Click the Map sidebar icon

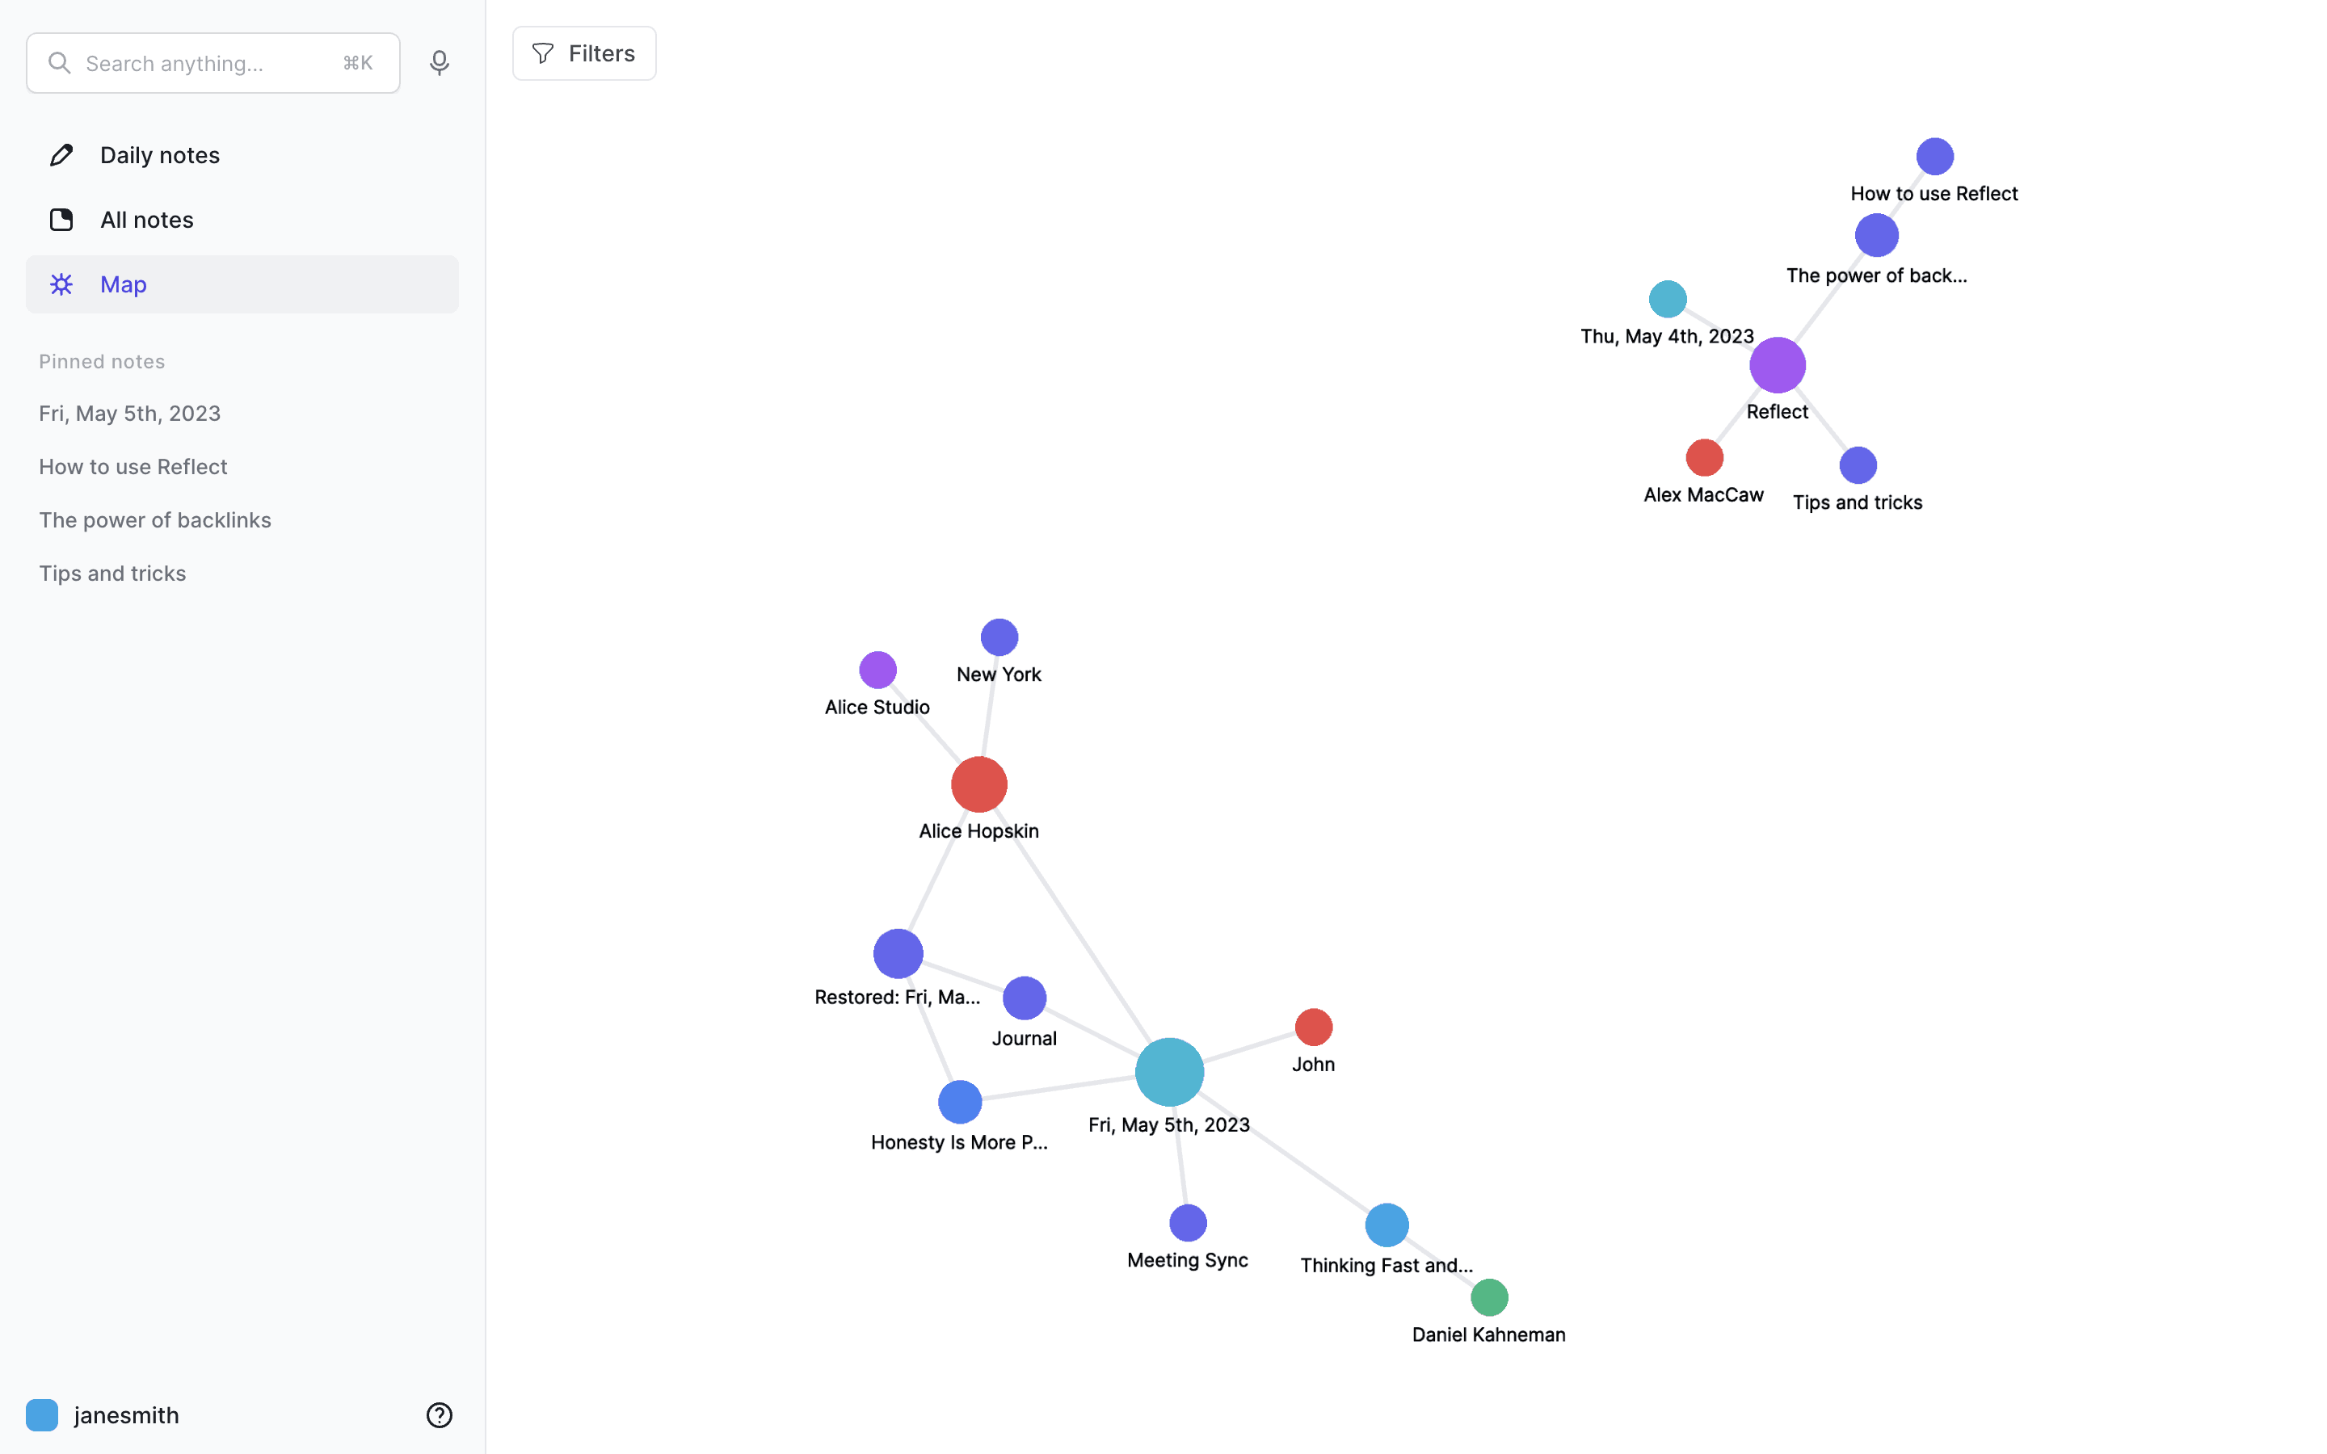61,284
